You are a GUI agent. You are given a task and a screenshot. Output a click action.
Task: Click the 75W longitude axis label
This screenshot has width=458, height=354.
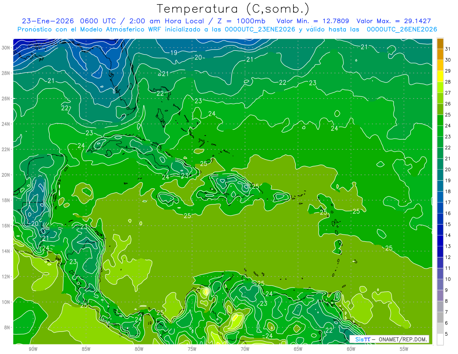[x=192, y=349]
